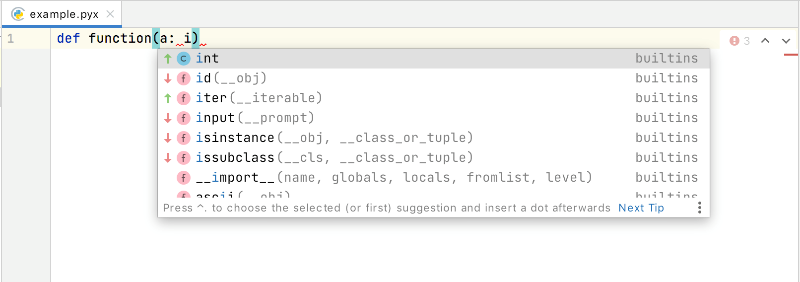Close the example.pyx editor tab

pyautogui.click(x=110, y=14)
